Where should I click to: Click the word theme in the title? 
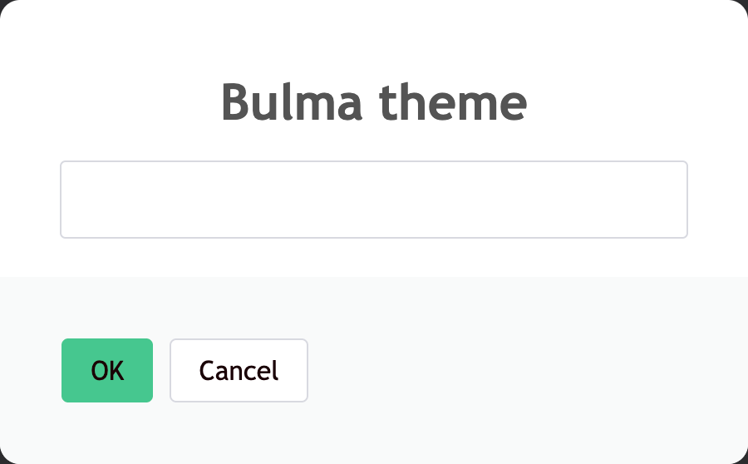tap(453, 105)
